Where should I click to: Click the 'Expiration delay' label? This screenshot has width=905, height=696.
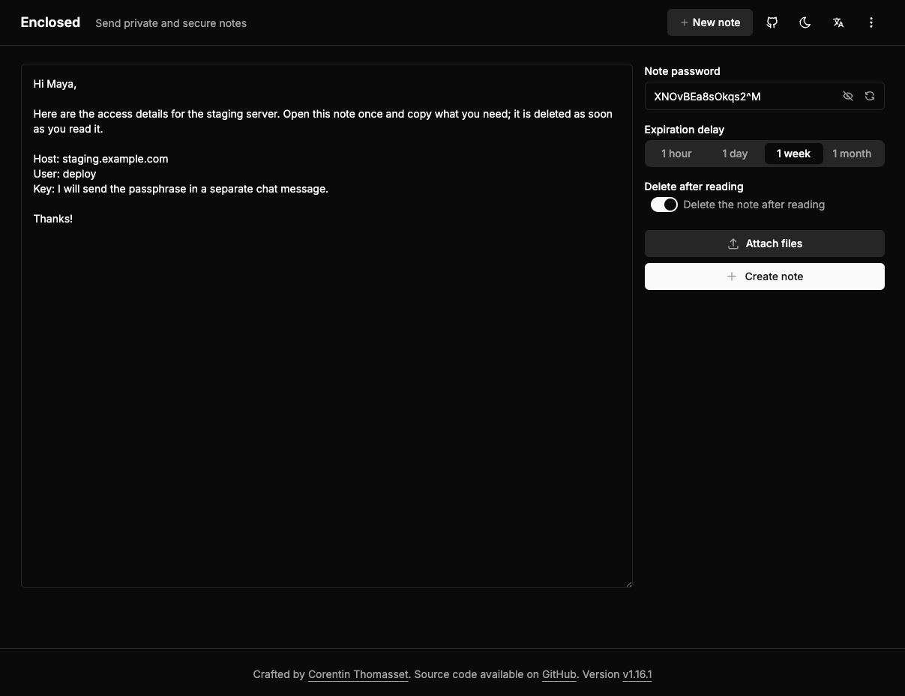(x=685, y=130)
